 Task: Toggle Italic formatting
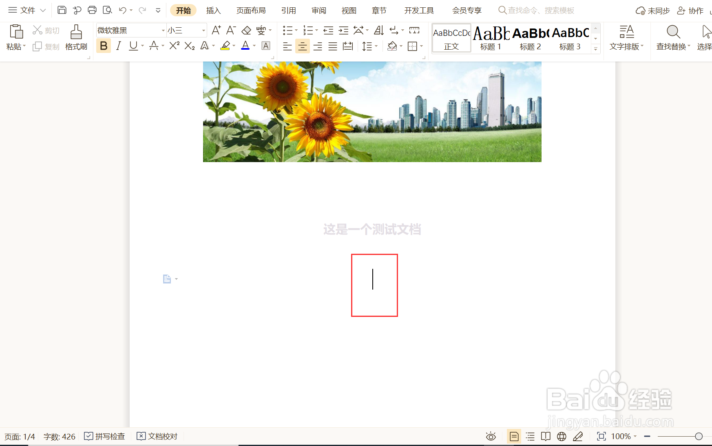[119, 46]
